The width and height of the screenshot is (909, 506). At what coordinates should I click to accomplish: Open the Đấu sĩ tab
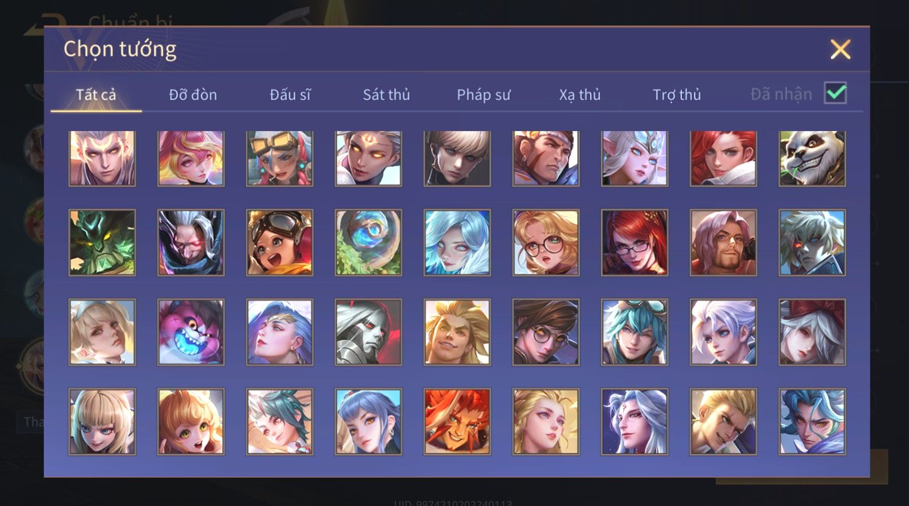point(290,95)
